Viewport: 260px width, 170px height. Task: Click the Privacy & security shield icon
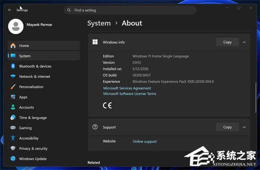pyautogui.click(x=13, y=148)
